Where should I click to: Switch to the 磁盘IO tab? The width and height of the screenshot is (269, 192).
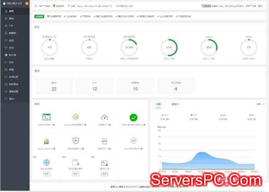[175, 104]
